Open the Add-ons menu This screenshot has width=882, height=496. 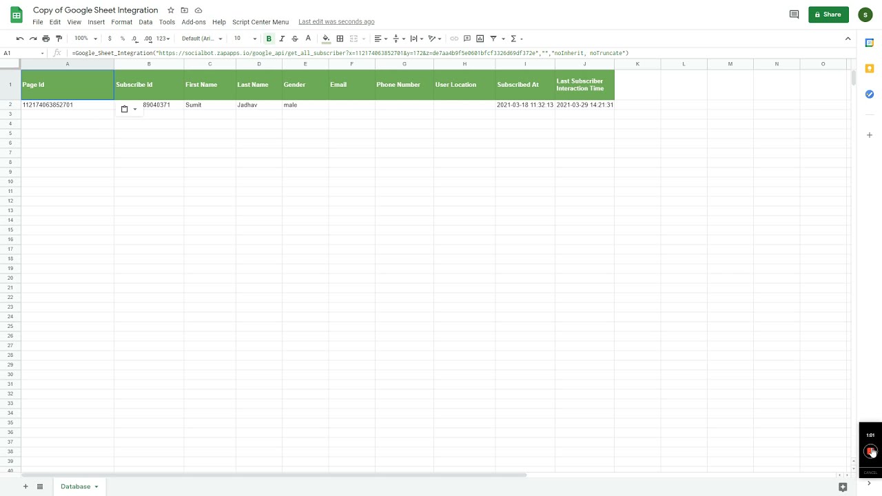tap(194, 22)
